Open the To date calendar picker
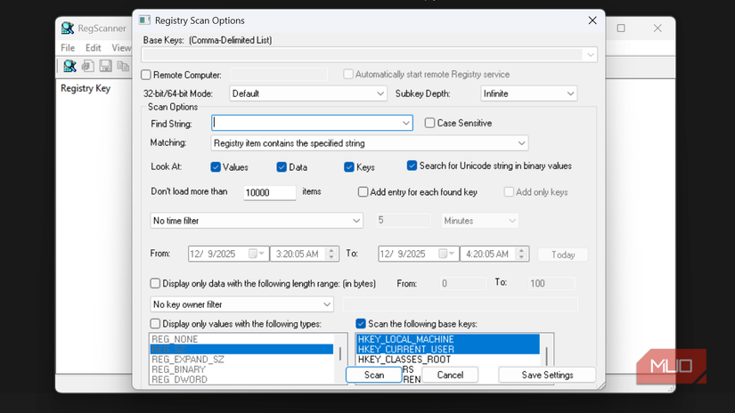 pyautogui.click(x=446, y=254)
